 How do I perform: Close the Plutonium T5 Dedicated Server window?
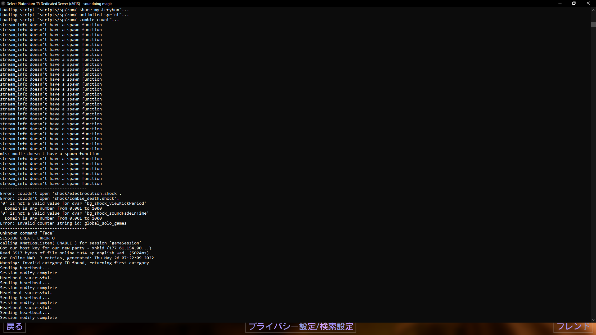[588, 3]
